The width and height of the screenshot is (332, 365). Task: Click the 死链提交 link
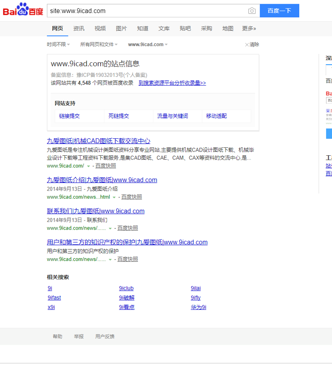[x=118, y=116]
